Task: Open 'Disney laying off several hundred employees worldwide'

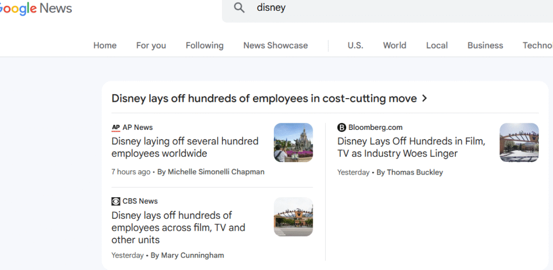Action: pyautogui.click(x=185, y=147)
